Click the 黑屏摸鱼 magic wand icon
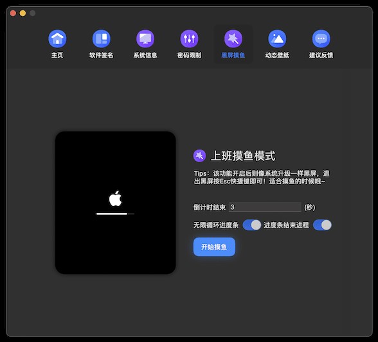The image size is (378, 342). coord(233,38)
